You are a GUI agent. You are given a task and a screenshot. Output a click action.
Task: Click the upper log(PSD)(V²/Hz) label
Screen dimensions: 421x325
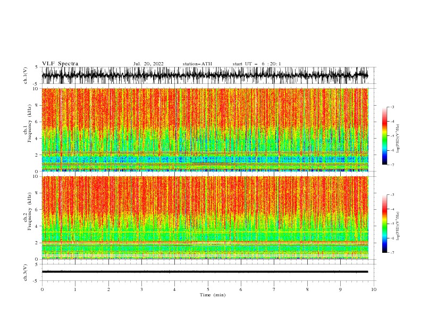(398, 139)
